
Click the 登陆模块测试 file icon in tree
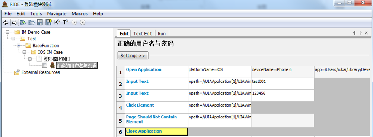coord(39,59)
